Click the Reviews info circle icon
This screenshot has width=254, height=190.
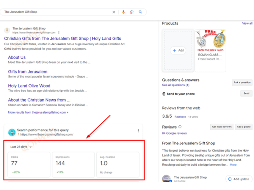click(180, 127)
